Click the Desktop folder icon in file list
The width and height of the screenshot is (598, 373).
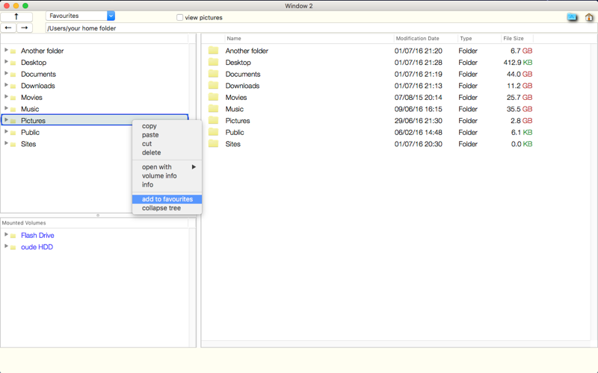pos(213,63)
